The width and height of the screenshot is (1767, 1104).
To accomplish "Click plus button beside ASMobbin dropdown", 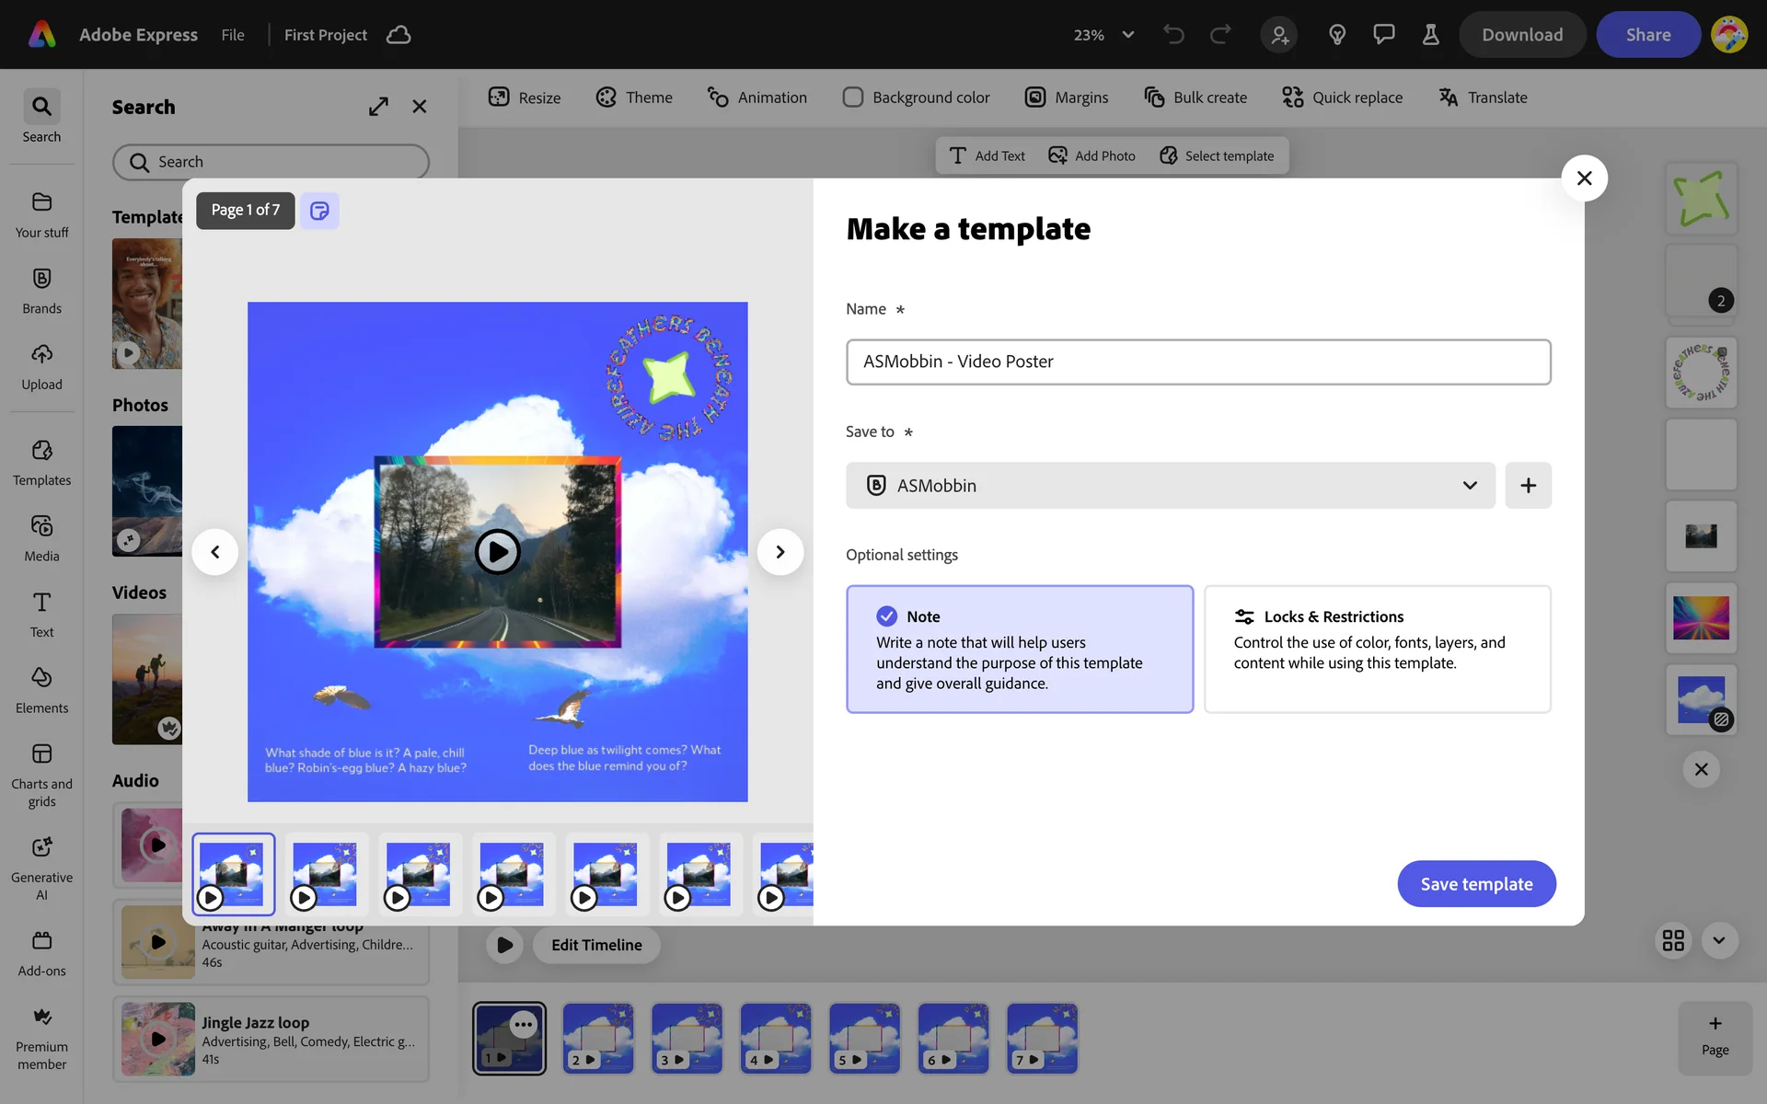I will coord(1528,485).
